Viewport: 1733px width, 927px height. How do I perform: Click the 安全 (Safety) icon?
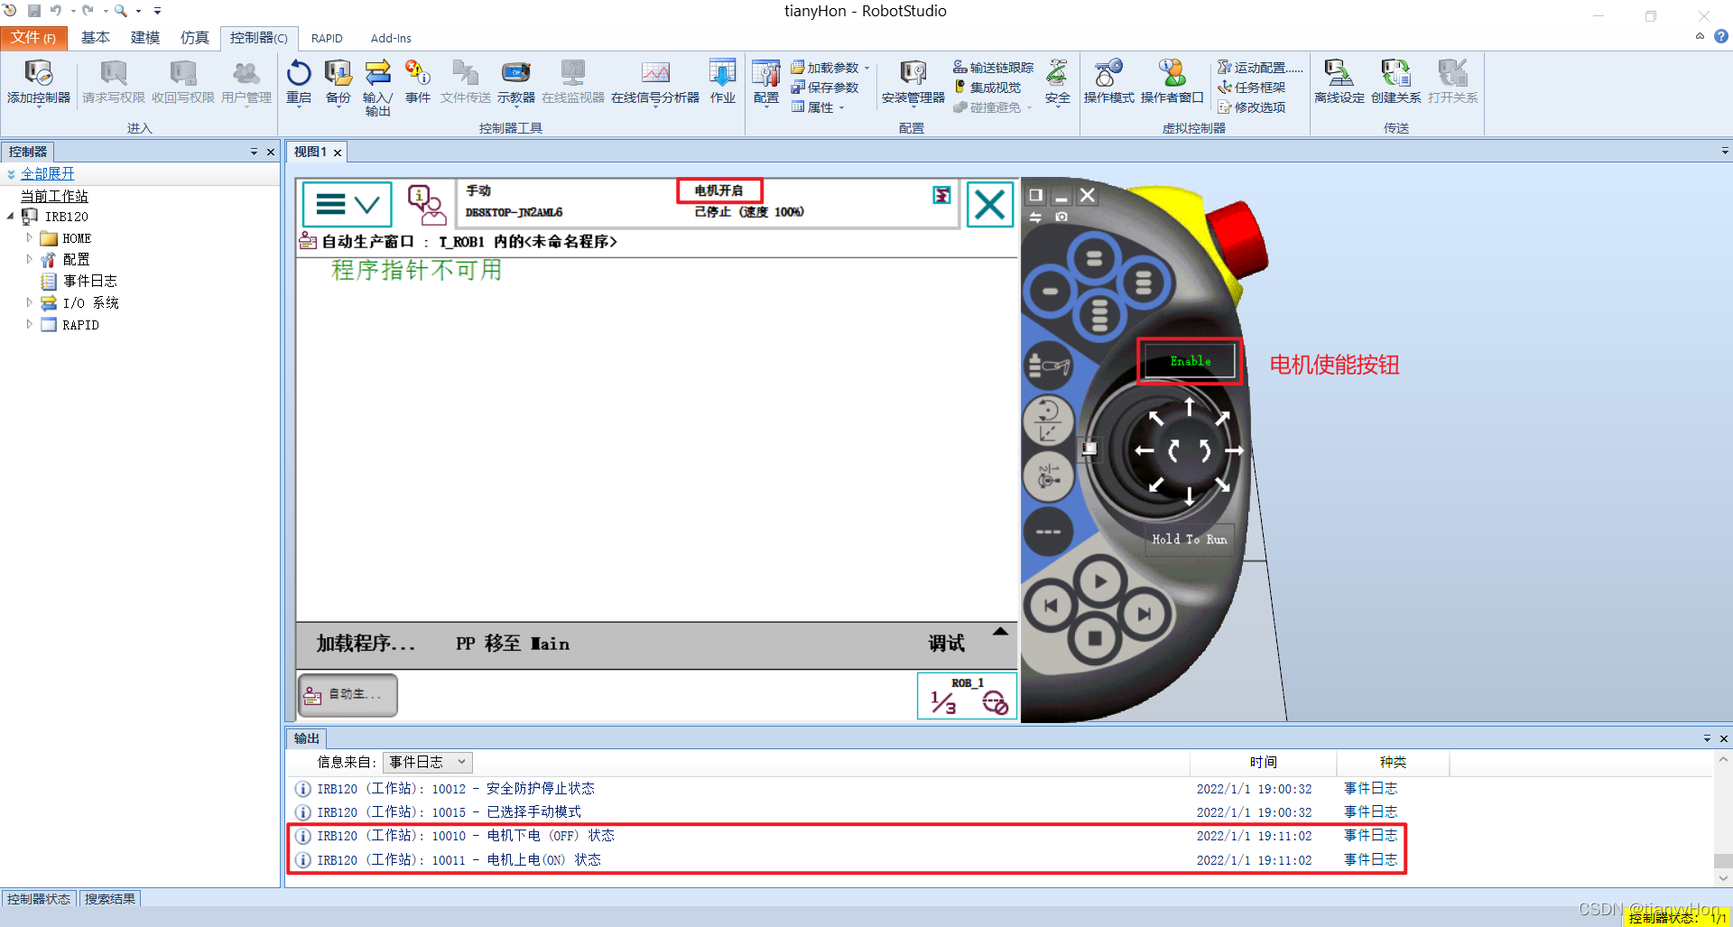[x=1057, y=81]
